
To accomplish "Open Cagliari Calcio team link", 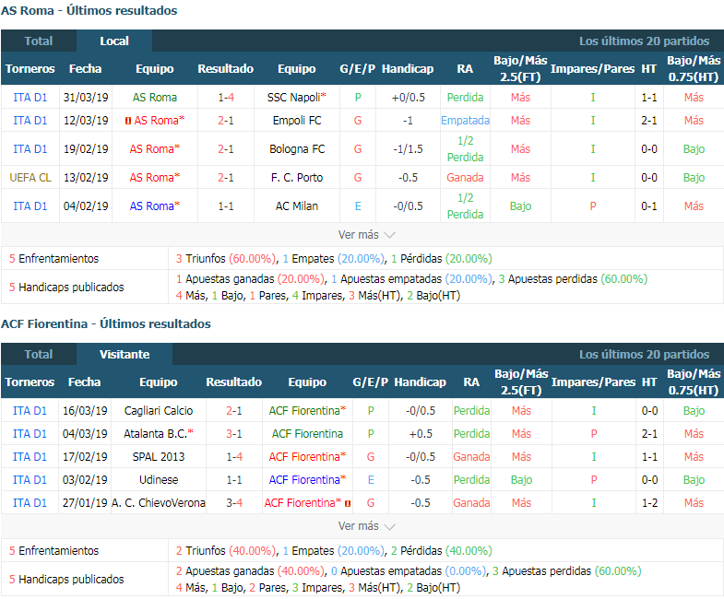I will click(159, 411).
